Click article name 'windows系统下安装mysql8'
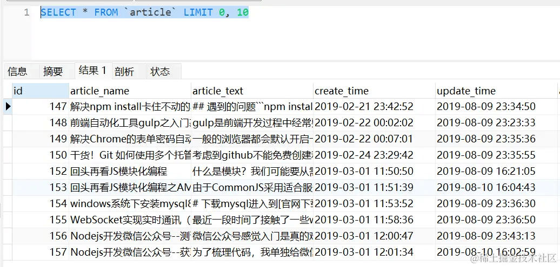The width and height of the screenshot is (560, 267). coord(130,203)
